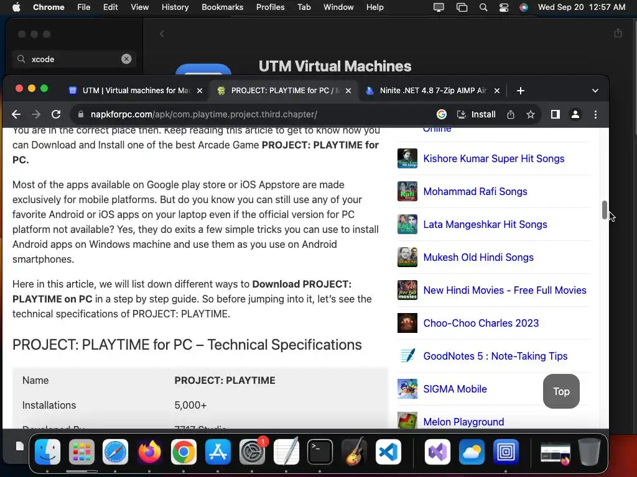Open Finder from the Dock
637x477 pixels.
pos(47,452)
